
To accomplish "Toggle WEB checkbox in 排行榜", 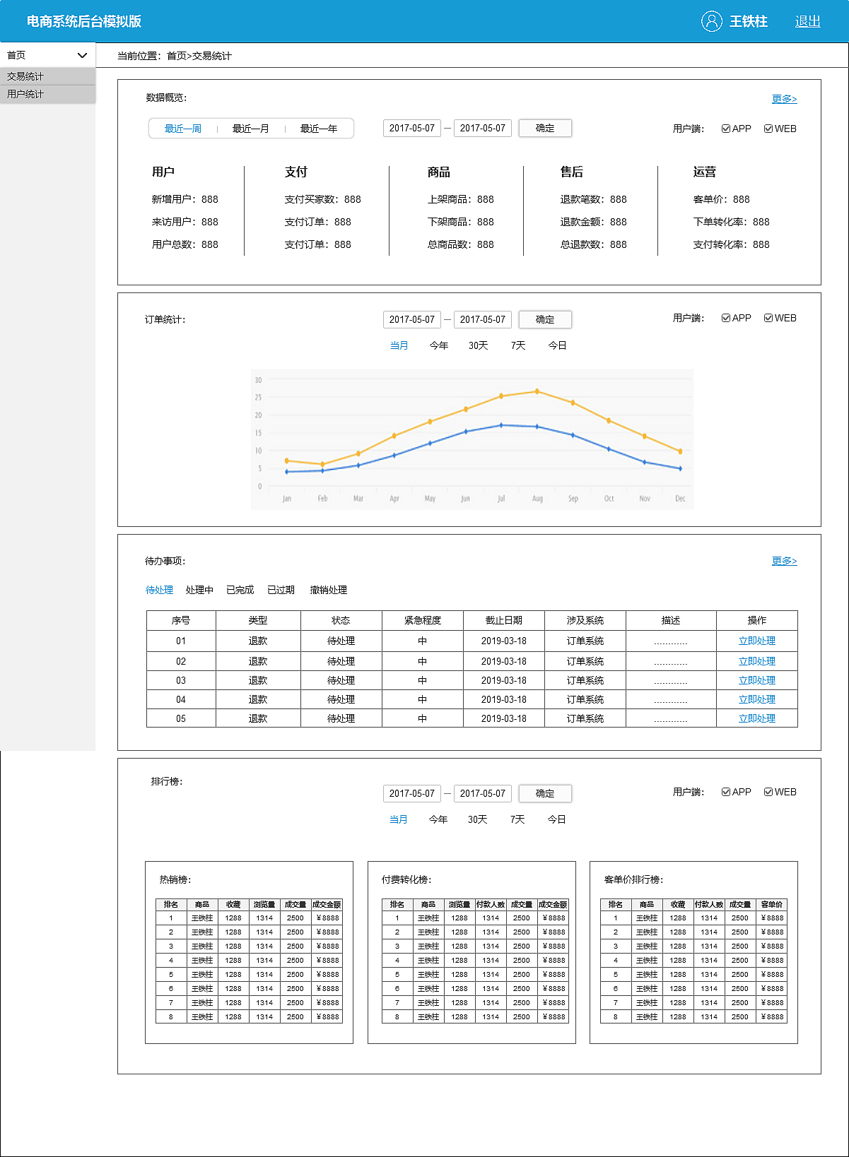I will pos(768,792).
